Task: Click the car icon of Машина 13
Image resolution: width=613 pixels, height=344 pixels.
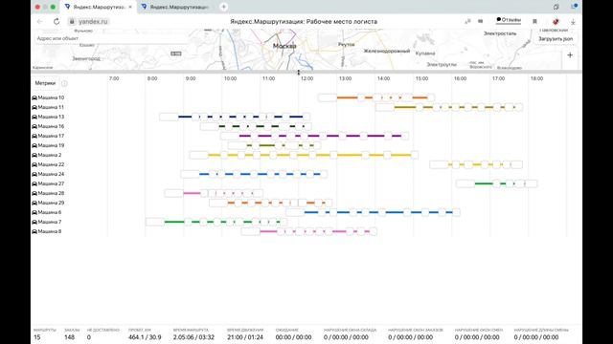Action: click(34, 117)
